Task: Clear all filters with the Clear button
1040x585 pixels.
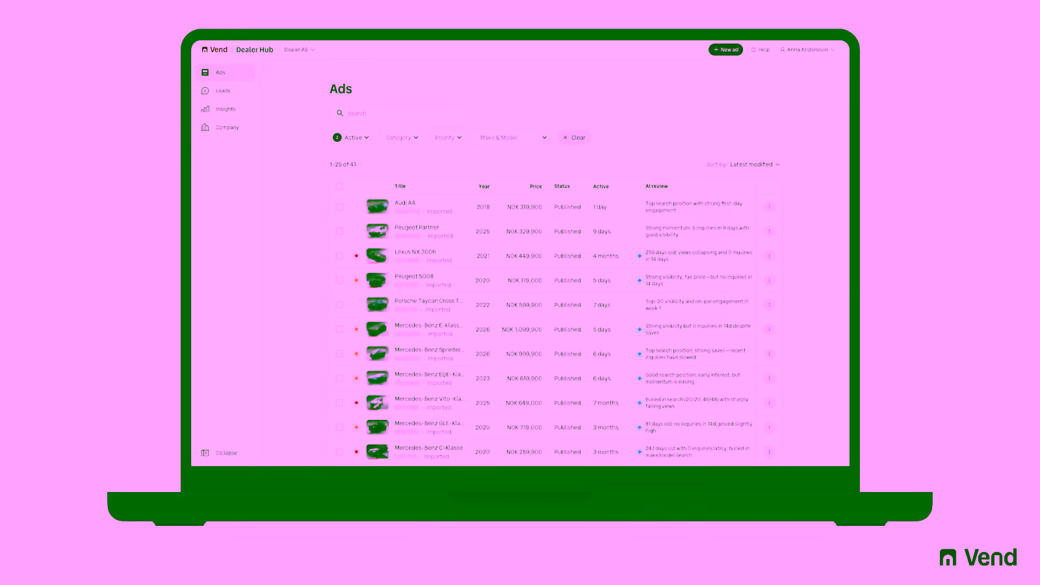Action: [574, 138]
